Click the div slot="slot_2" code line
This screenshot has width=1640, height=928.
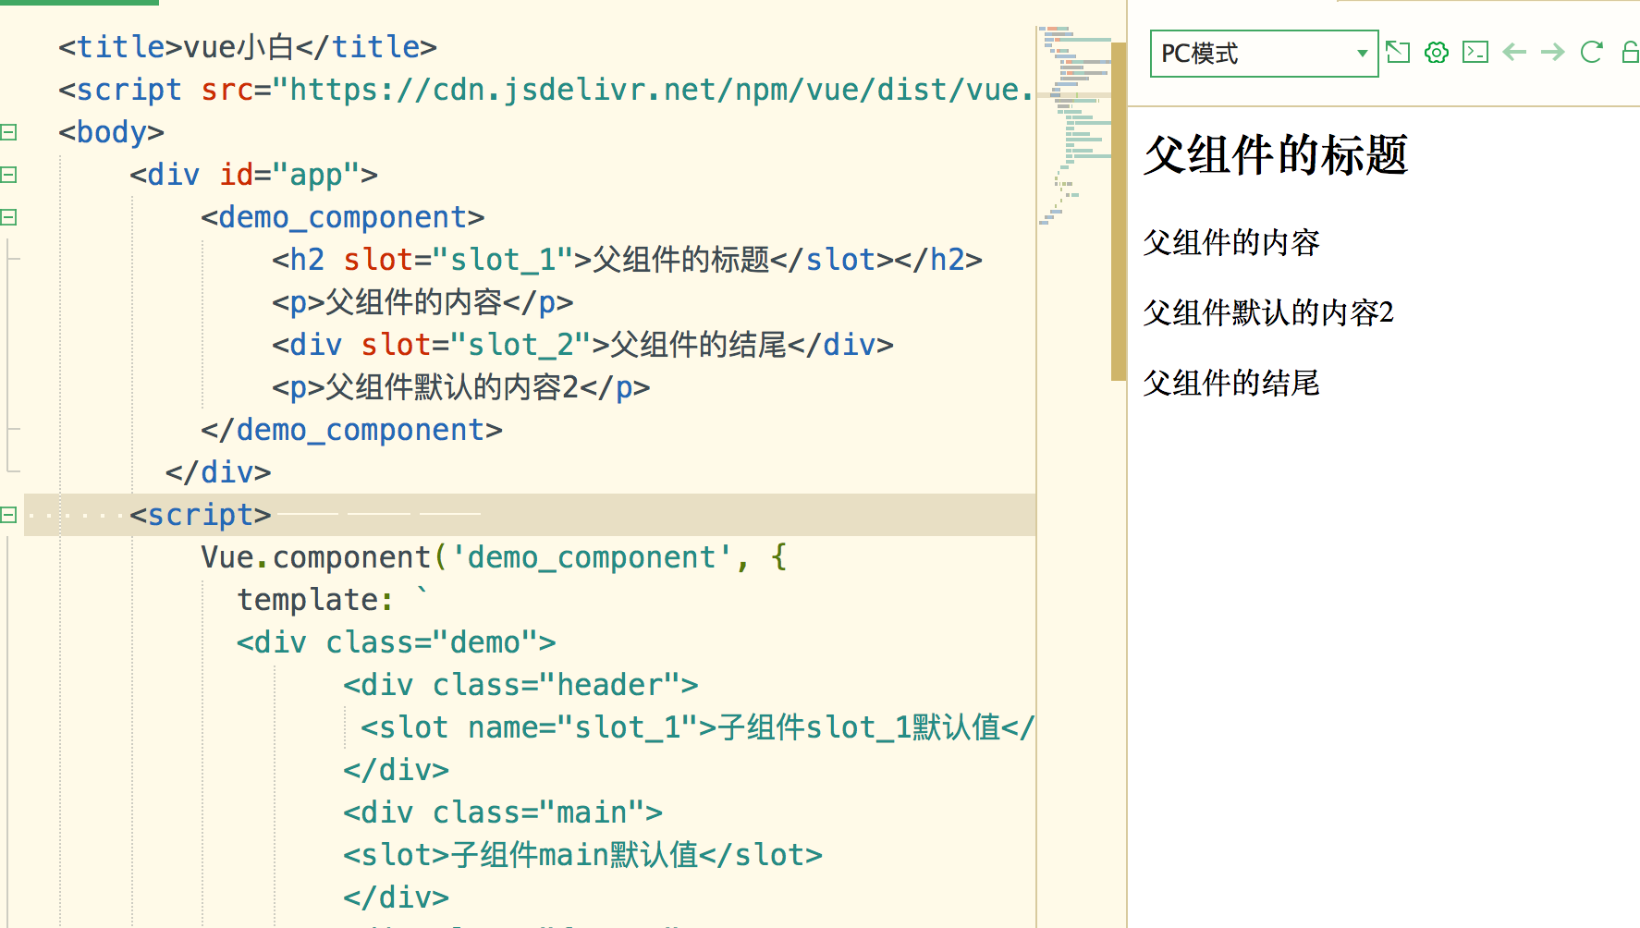coord(582,345)
